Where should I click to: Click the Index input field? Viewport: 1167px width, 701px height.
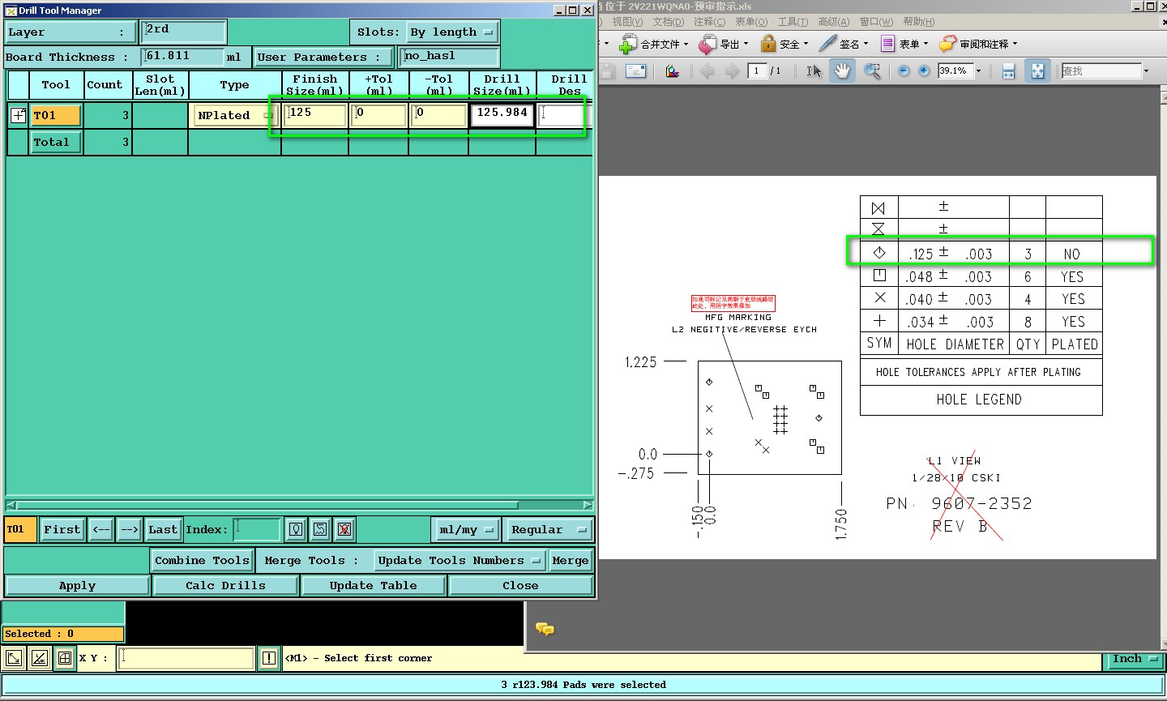256,529
